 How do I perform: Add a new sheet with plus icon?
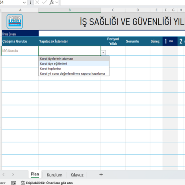(101, 174)
